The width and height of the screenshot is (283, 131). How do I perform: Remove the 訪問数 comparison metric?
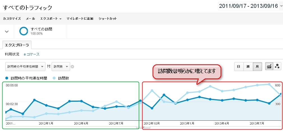click(72, 67)
